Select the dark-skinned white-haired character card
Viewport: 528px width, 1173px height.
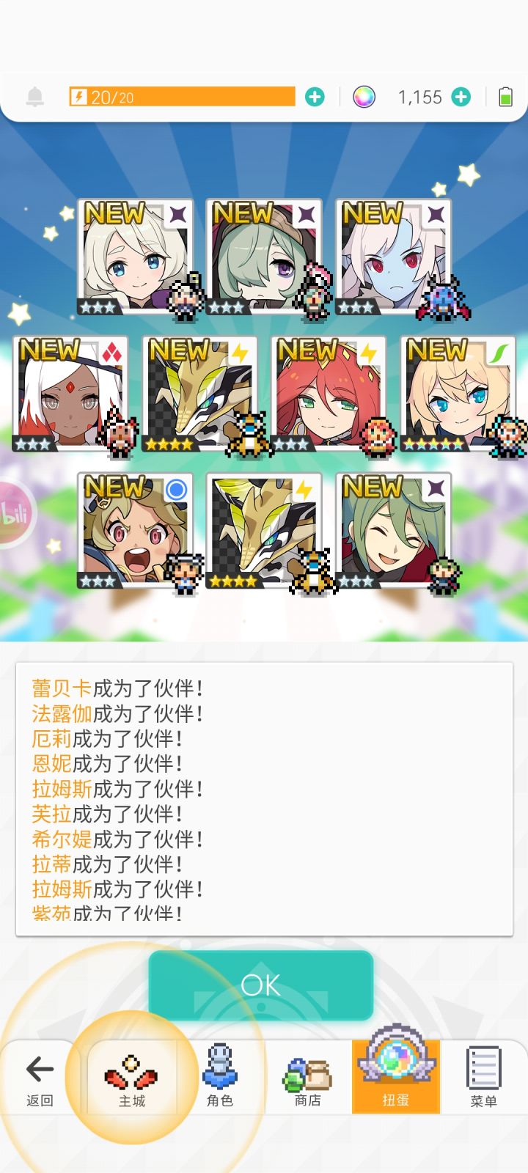70,394
